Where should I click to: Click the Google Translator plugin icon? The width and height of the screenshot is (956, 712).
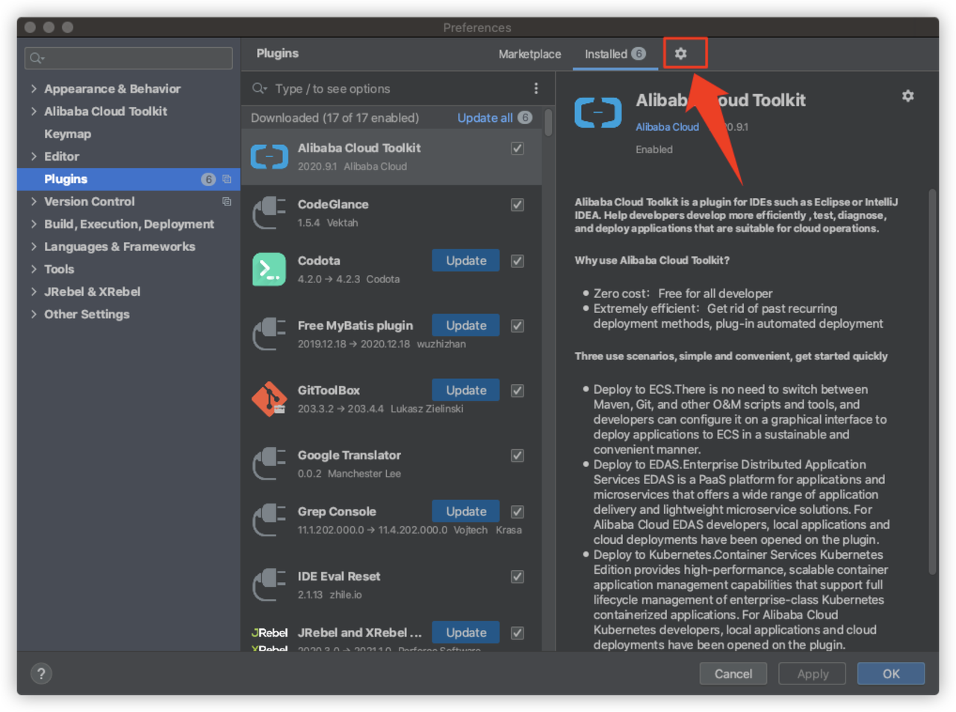tap(270, 464)
